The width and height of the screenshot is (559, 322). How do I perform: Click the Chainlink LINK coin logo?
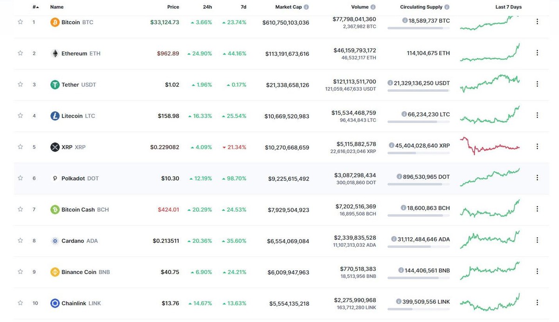tap(55, 302)
